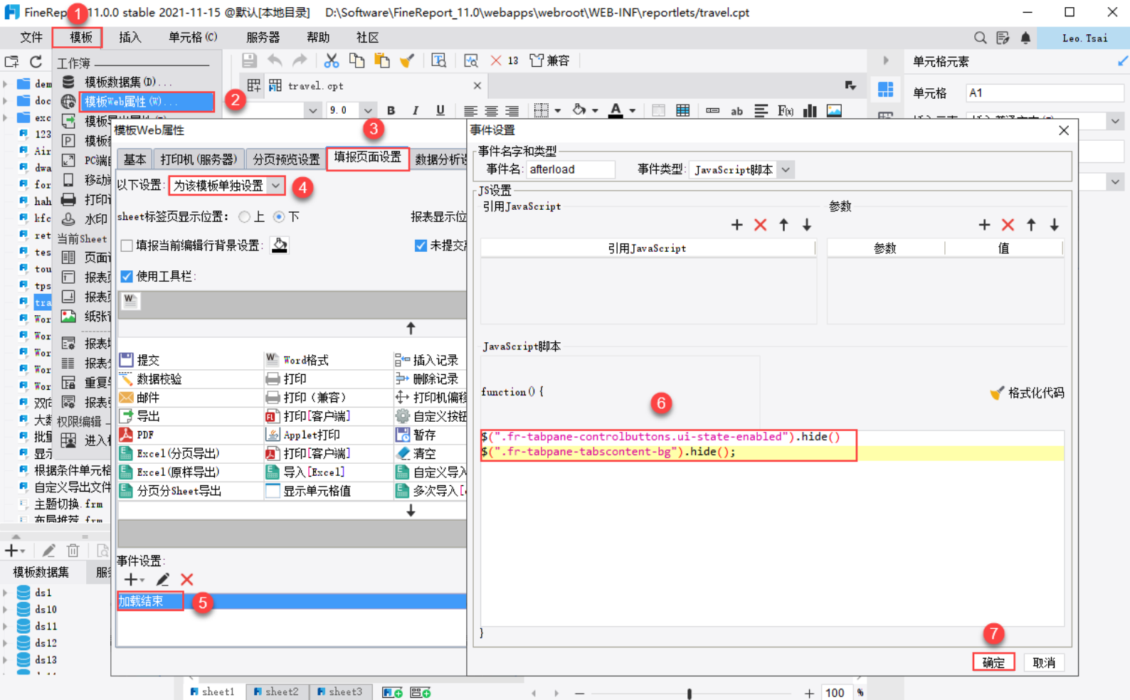Open the 插入 menu
Image resolution: width=1130 pixels, height=700 pixels.
[x=130, y=38]
